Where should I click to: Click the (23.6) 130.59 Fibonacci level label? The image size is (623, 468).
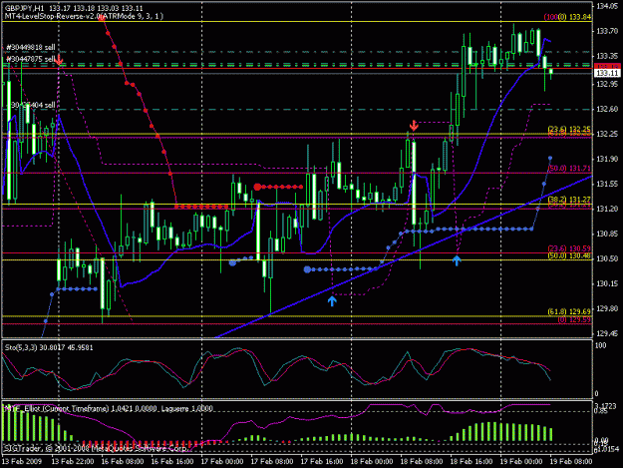tap(569, 248)
